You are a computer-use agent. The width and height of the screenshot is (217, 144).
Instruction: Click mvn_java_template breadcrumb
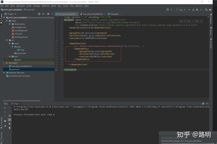point(11,10)
